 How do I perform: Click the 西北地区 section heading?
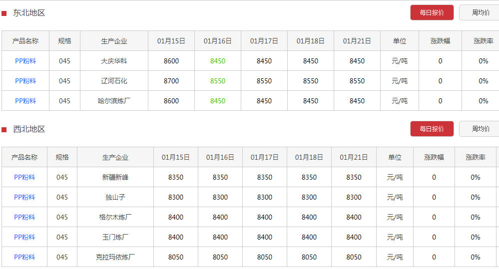point(29,129)
